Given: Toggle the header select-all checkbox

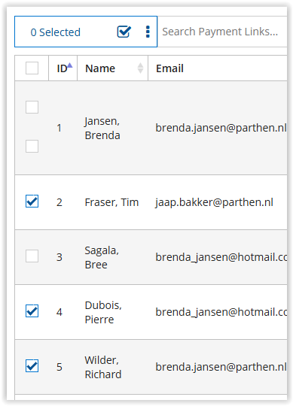Looking at the screenshot, I should (x=32, y=68).
